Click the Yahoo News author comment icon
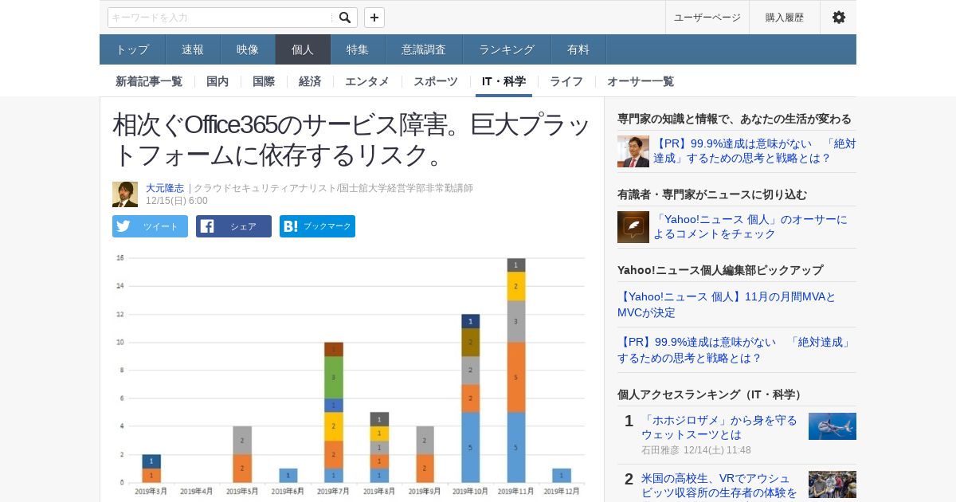 click(x=633, y=227)
